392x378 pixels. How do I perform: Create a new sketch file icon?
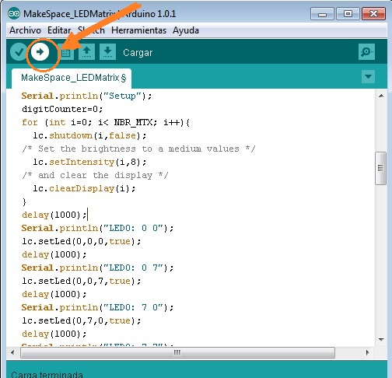[x=66, y=53]
